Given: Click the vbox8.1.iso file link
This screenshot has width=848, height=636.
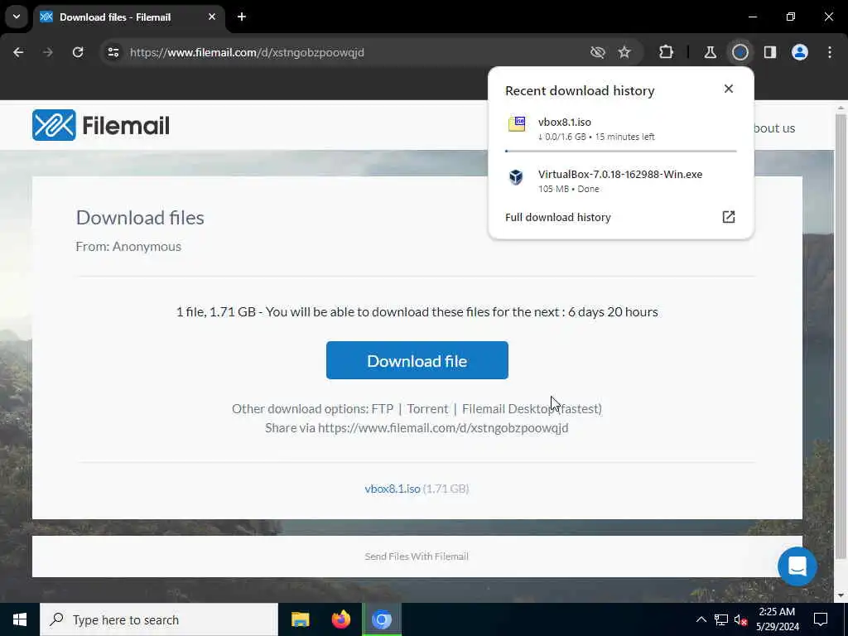Looking at the screenshot, I should click(x=392, y=489).
